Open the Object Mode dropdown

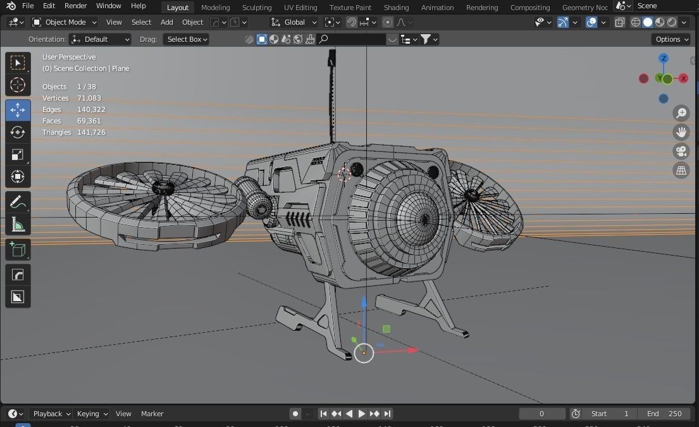click(x=65, y=22)
